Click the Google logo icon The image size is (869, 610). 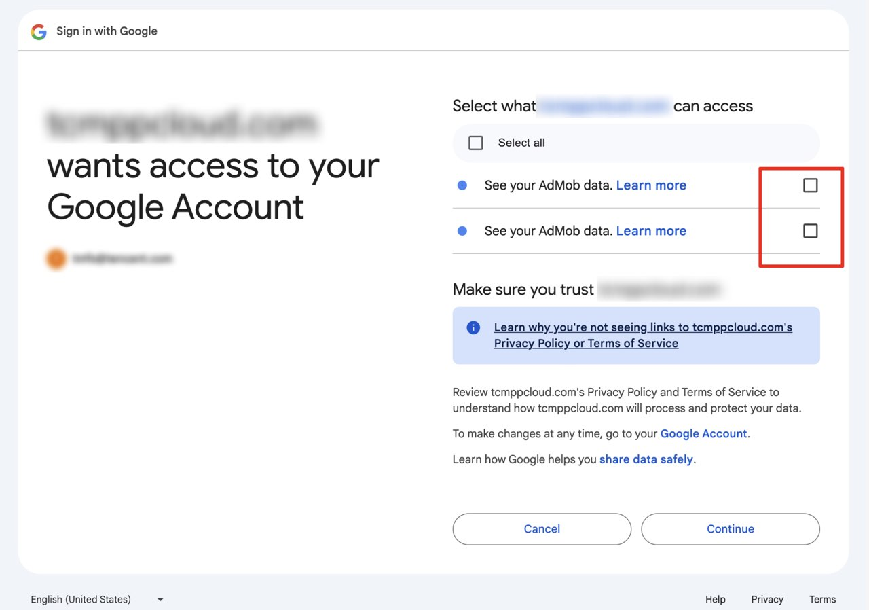point(39,31)
